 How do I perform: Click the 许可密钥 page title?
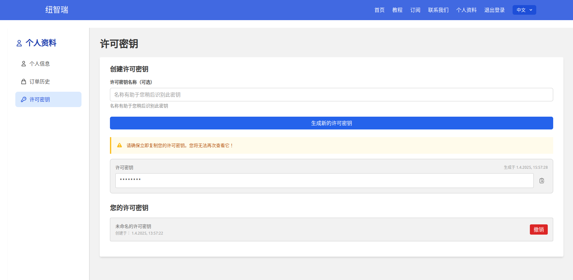click(119, 44)
